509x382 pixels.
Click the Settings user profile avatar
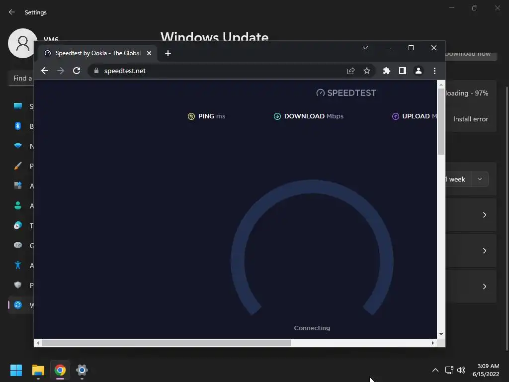[x=22, y=43]
